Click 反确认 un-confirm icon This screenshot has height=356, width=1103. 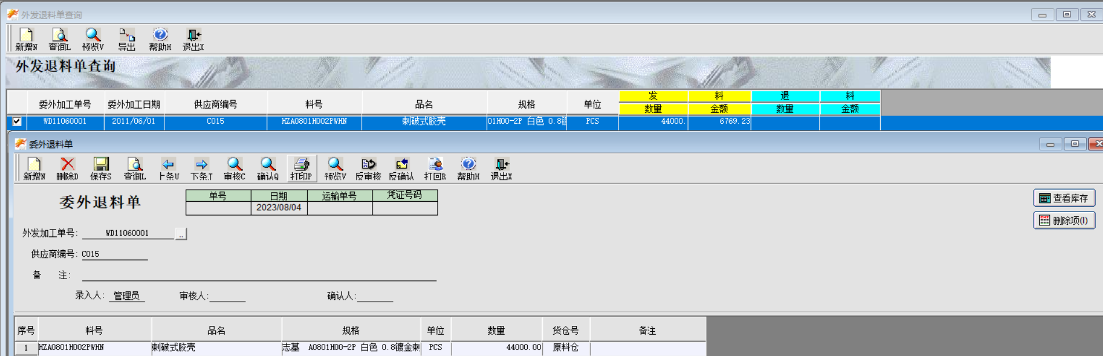coord(402,169)
